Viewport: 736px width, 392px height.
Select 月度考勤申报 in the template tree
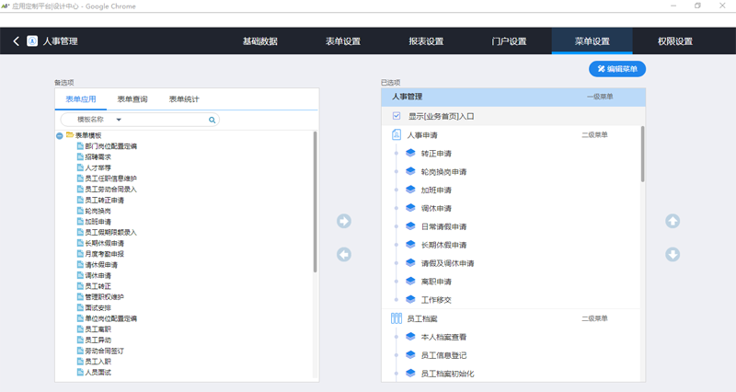click(110, 253)
